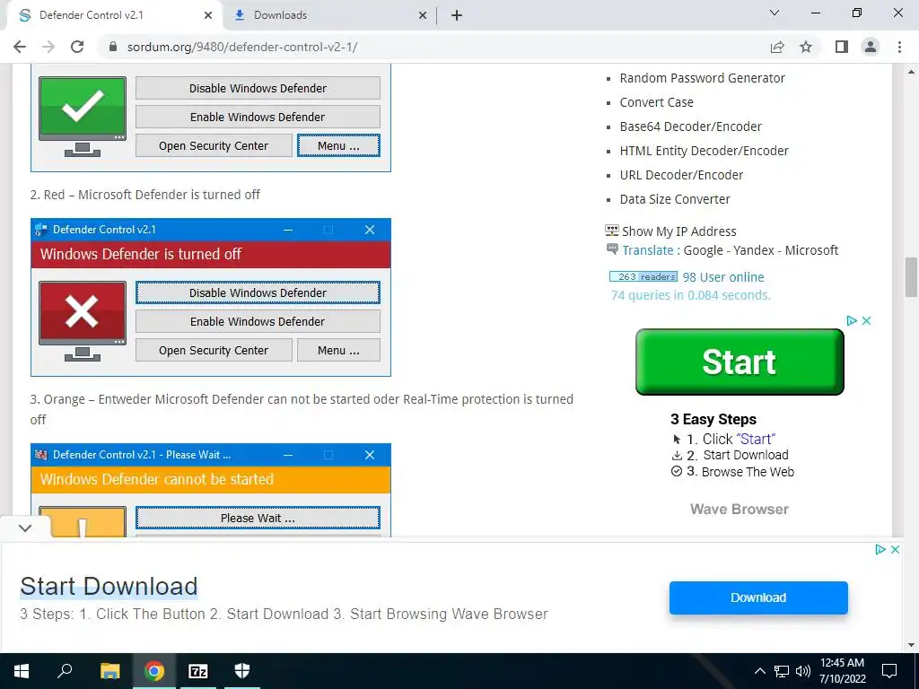View site security lock info
The width and height of the screenshot is (919, 689).
pyautogui.click(x=113, y=47)
